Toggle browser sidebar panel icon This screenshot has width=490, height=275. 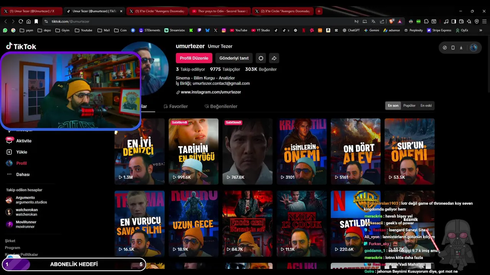pos(454,21)
